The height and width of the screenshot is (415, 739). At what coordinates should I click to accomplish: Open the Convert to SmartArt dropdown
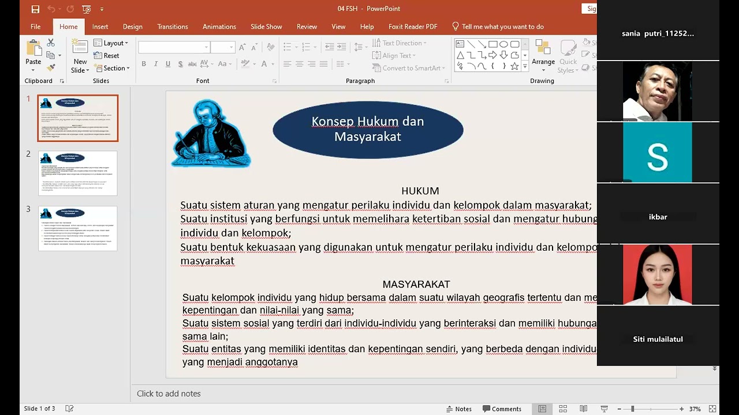(409, 68)
